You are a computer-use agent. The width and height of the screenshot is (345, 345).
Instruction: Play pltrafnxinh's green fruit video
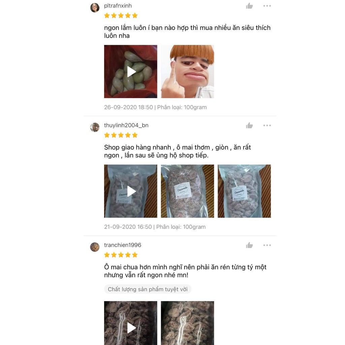point(131,71)
